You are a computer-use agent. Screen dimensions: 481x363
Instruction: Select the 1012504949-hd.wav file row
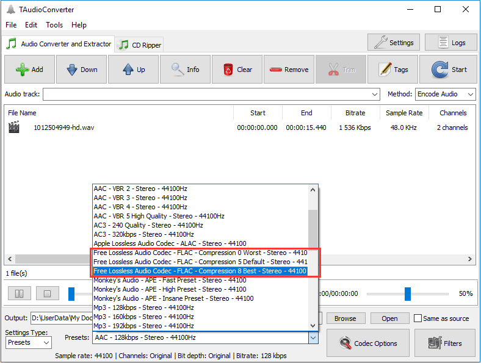240,128
